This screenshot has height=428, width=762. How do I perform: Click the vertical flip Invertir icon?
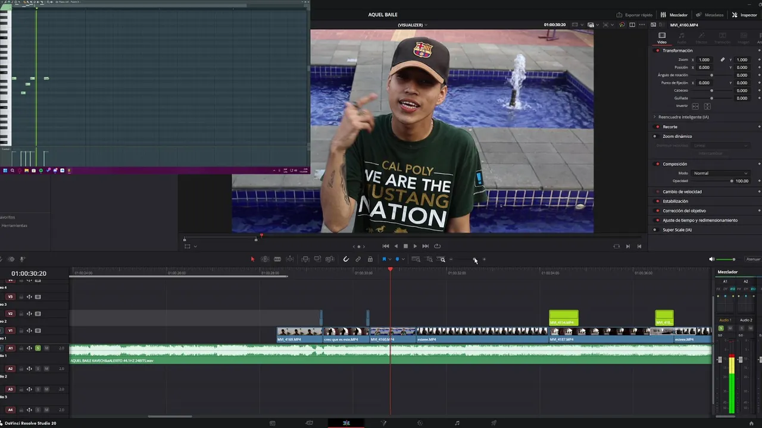pyautogui.click(x=707, y=106)
